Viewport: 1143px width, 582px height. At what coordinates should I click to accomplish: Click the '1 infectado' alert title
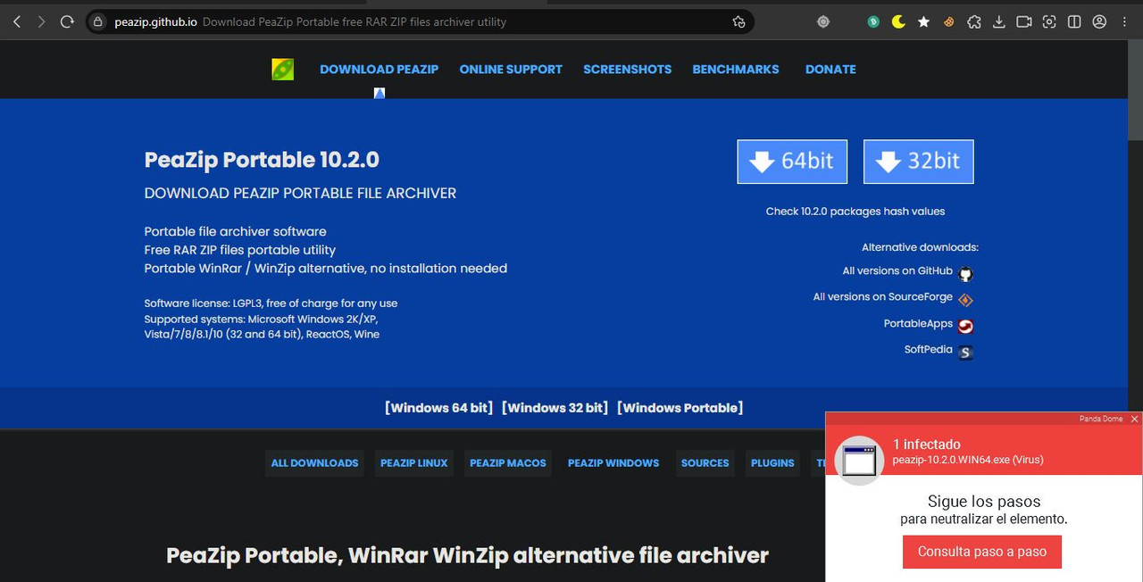927,444
